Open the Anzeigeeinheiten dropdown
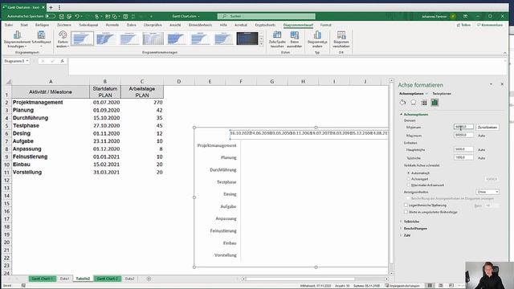Viewport: 514px width, 289px height. (487, 192)
